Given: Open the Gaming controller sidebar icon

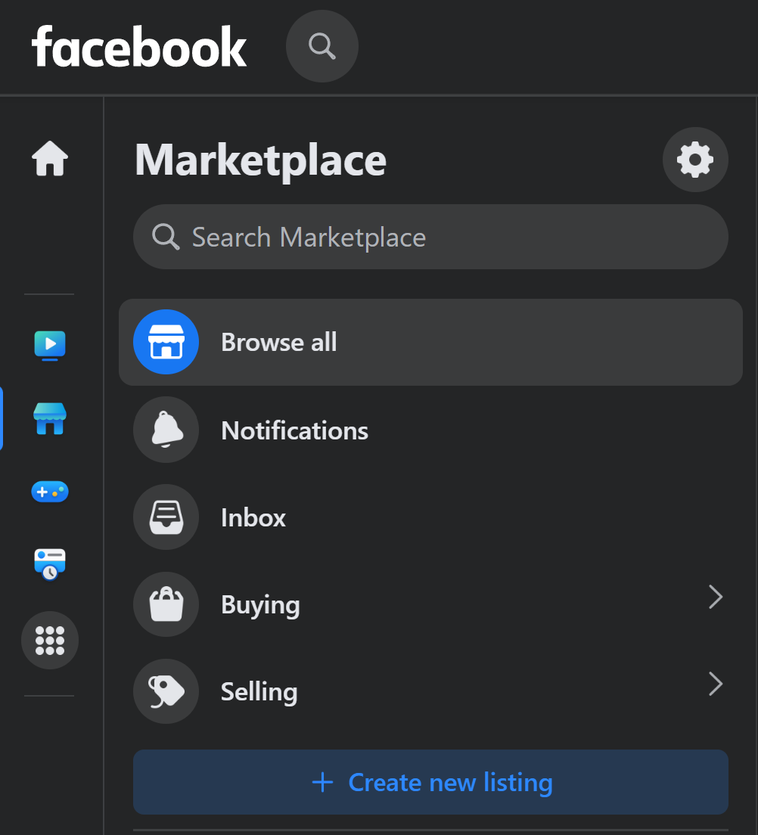Looking at the screenshot, I should [x=50, y=492].
